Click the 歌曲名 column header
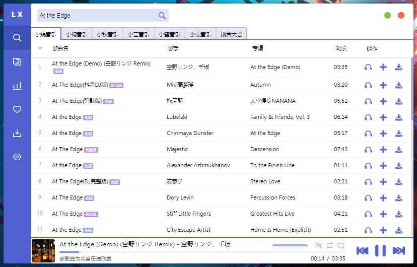 click(x=60, y=48)
